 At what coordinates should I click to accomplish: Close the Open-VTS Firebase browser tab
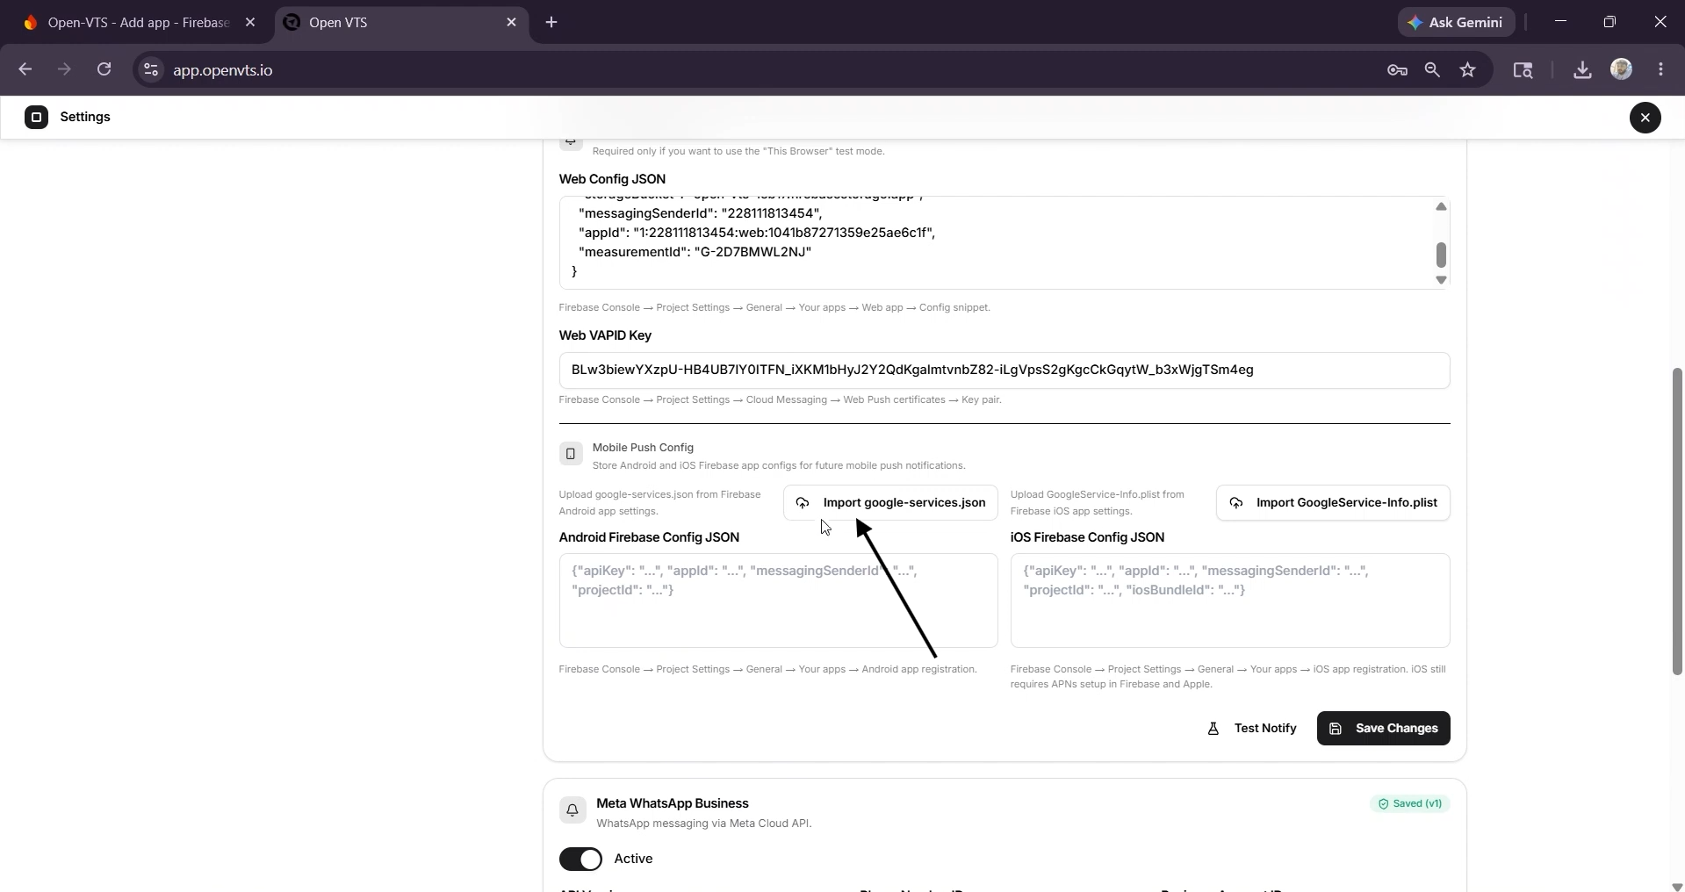point(250,23)
